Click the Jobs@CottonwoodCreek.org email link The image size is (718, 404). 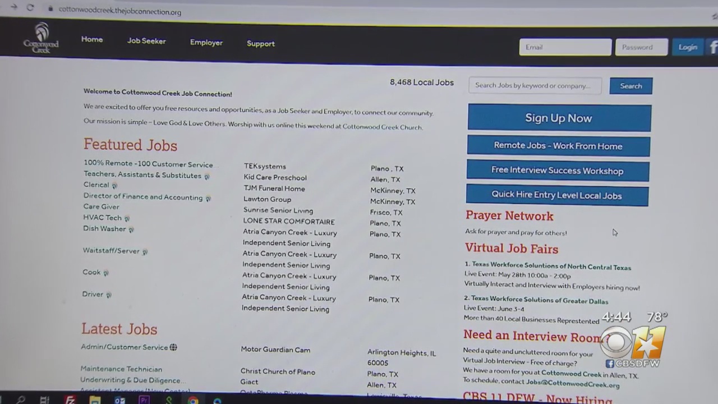(x=573, y=385)
